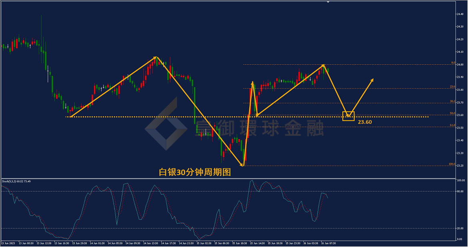This screenshot has height=247, width=468.
Task: Click the 23.40 price axis label
Action: [x=460, y=140]
